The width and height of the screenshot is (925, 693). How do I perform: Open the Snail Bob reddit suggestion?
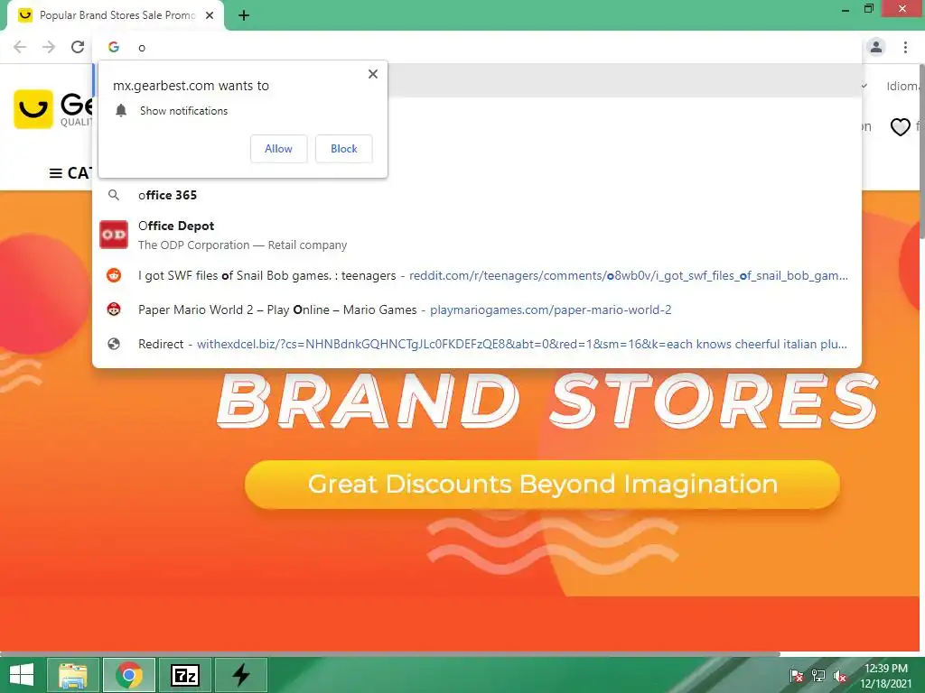point(477,275)
